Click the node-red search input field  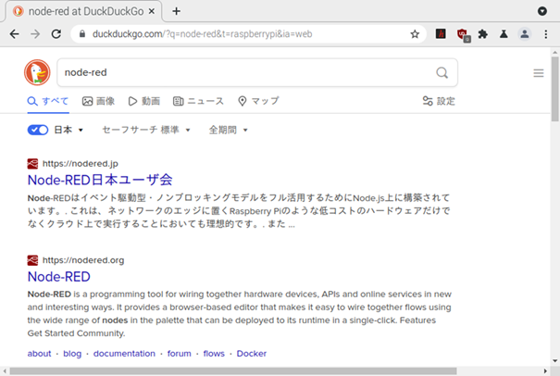pyautogui.click(x=241, y=73)
